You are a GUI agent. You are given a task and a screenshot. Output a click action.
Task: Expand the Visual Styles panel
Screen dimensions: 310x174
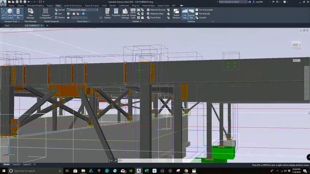point(83,21)
